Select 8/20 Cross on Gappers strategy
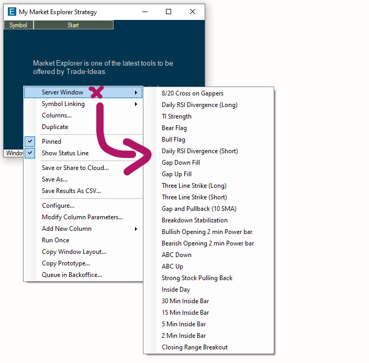 pyautogui.click(x=193, y=93)
